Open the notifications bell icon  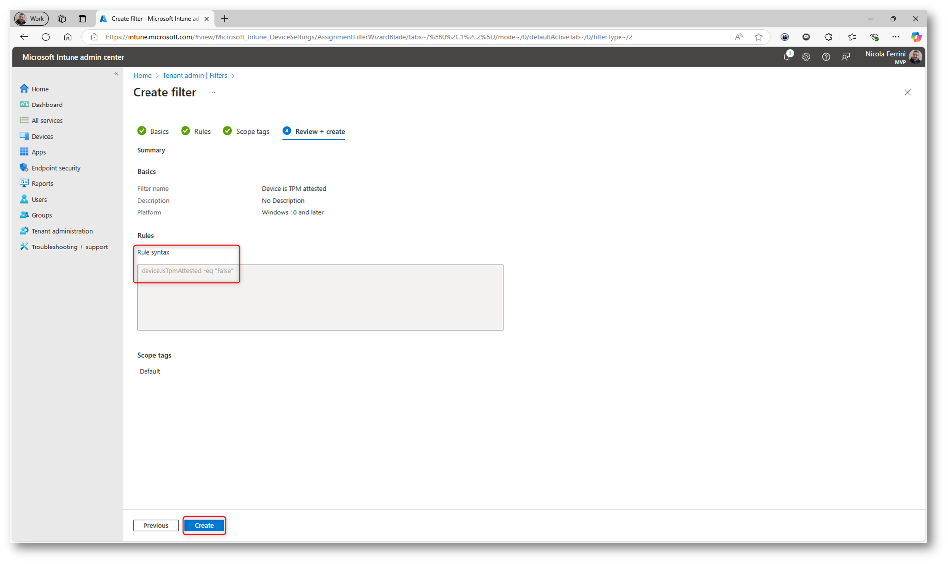(x=787, y=57)
